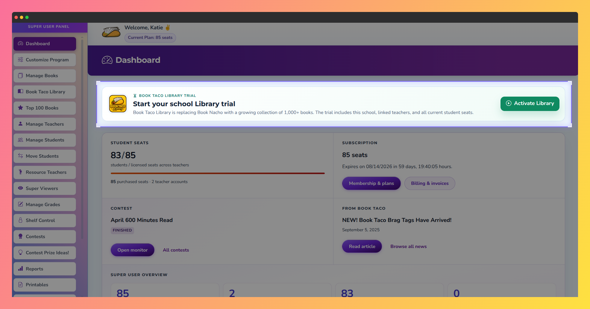The height and width of the screenshot is (309, 590).
Task: Click the Printables document icon
Action: (20, 284)
